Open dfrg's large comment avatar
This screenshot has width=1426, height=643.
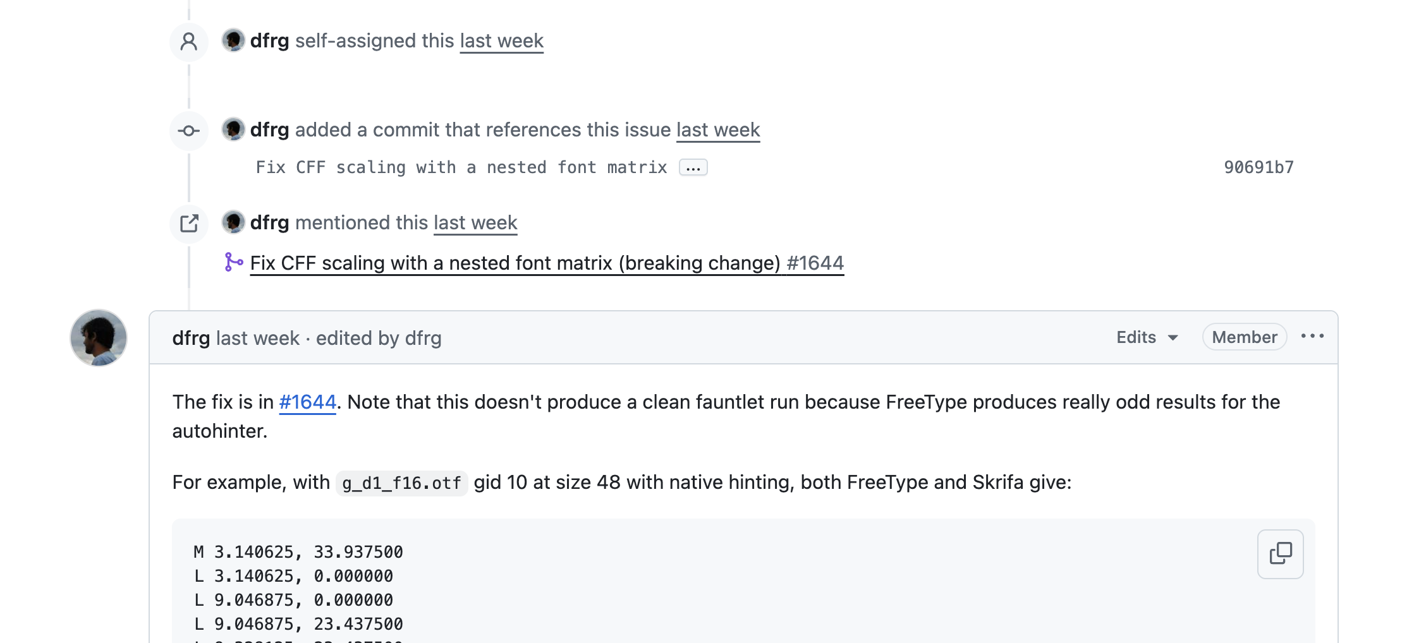coord(99,338)
